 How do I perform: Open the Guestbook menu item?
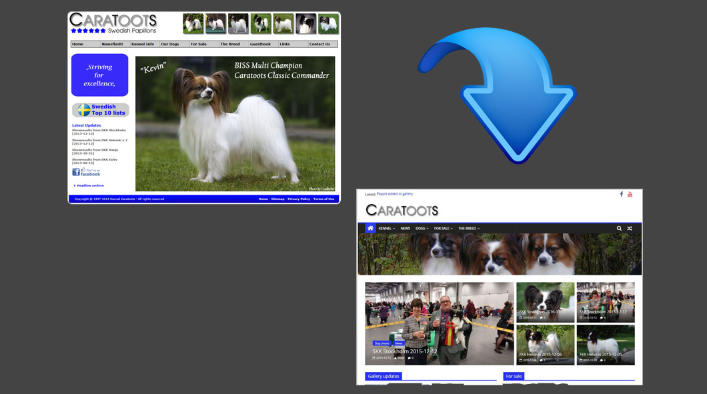tap(260, 44)
